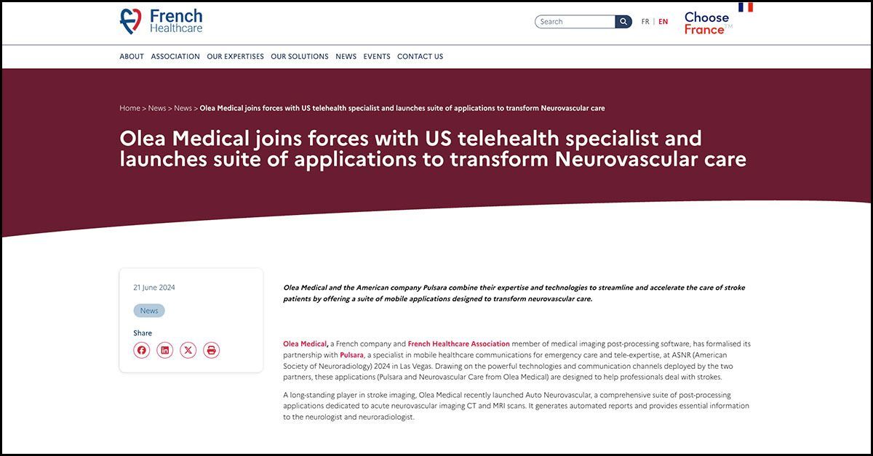Share article on Facebook

tap(142, 350)
